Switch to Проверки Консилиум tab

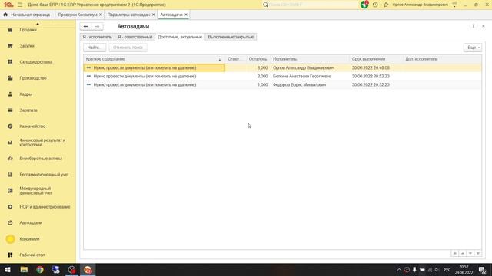(x=78, y=15)
